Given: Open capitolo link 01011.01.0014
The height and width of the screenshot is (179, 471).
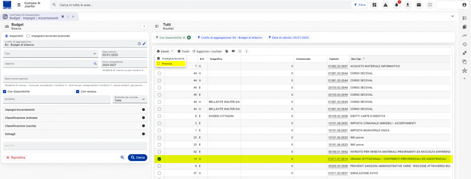Looking at the screenshot, I should pos(338,159).
